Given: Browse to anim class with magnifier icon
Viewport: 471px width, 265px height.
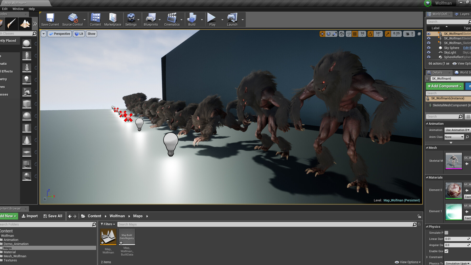Looking at the screenshot, I should click(467, 137).
